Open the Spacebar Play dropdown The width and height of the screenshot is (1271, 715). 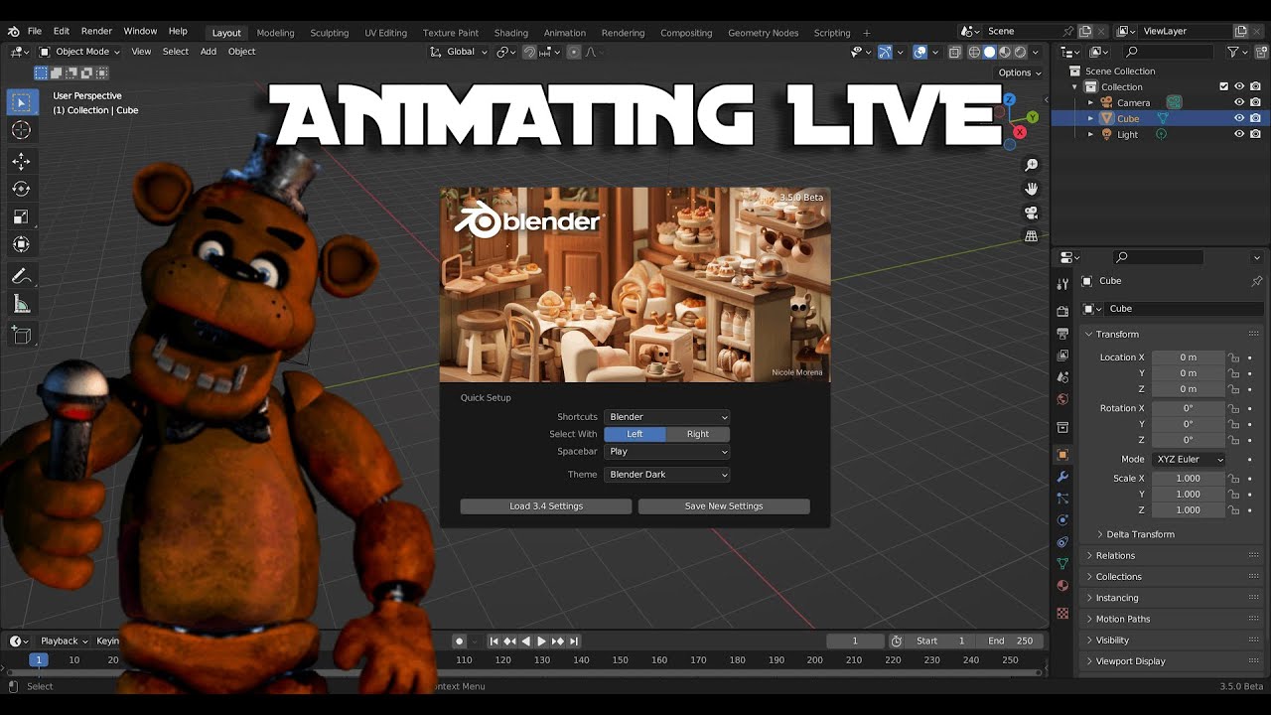click(667, 452)
